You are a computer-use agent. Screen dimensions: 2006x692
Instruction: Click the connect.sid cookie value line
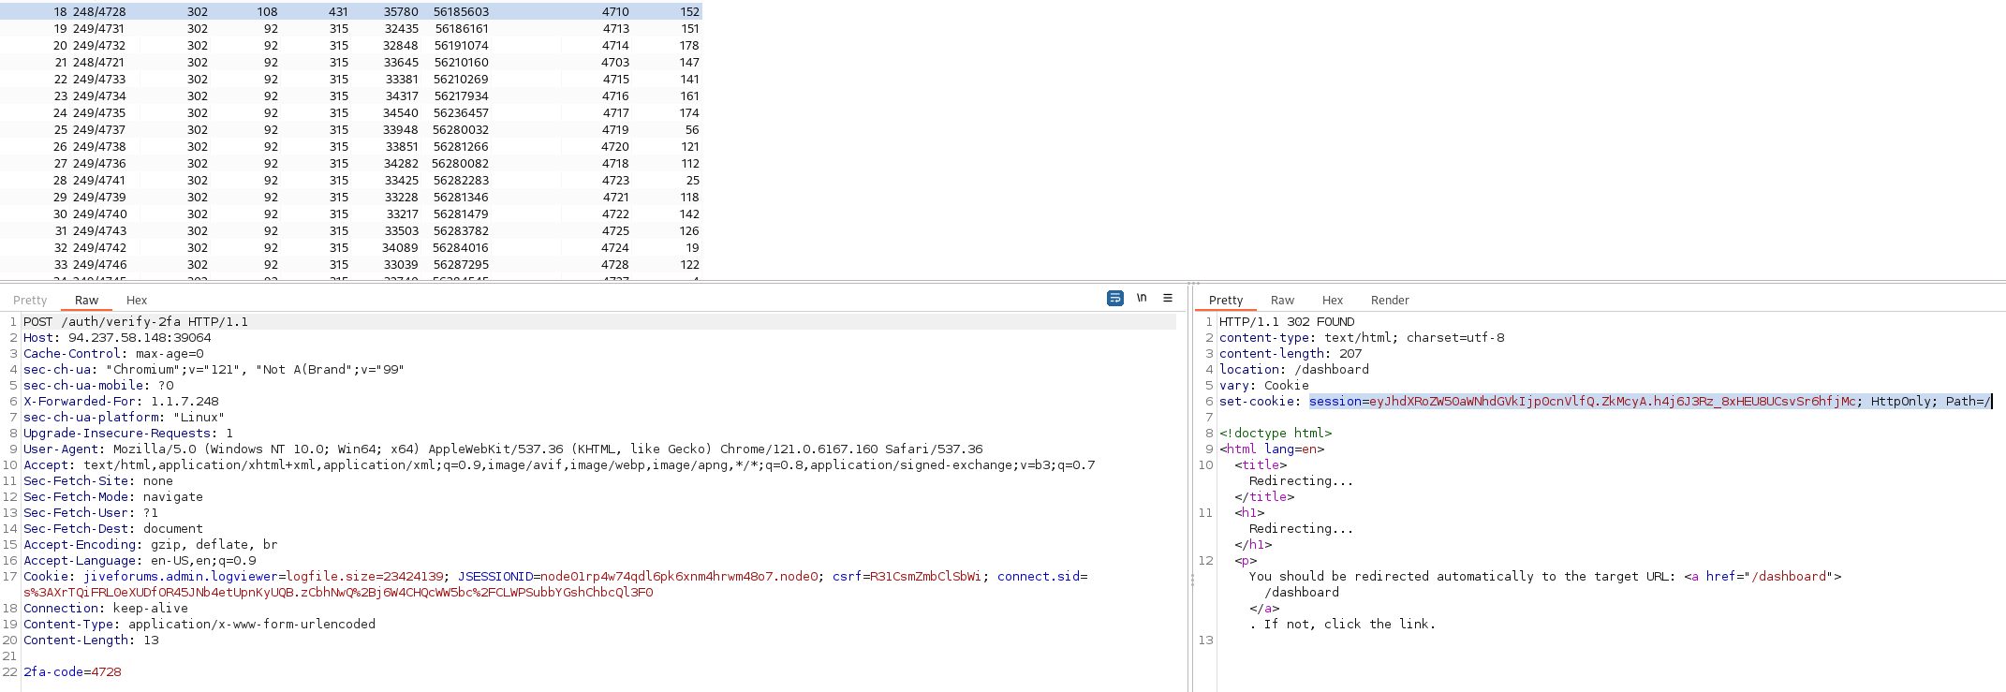pos(338,592)
